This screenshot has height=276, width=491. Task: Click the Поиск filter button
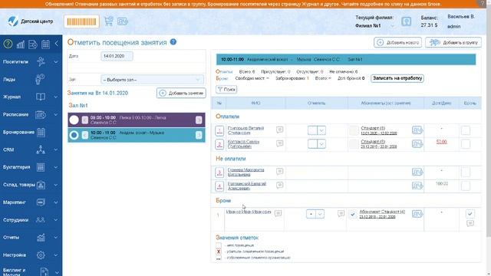tap(226, 90)
